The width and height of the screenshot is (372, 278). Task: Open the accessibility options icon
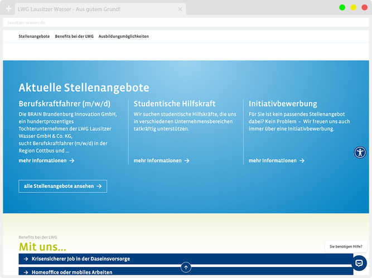tap(360, 152)
